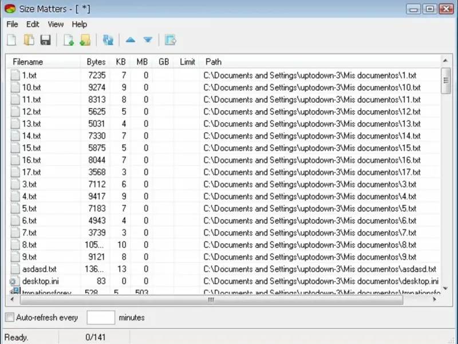The image size is (458, 344).
Task: Click the New file toolbar icon
Action: pyautogui.click(x=11, y=40)
